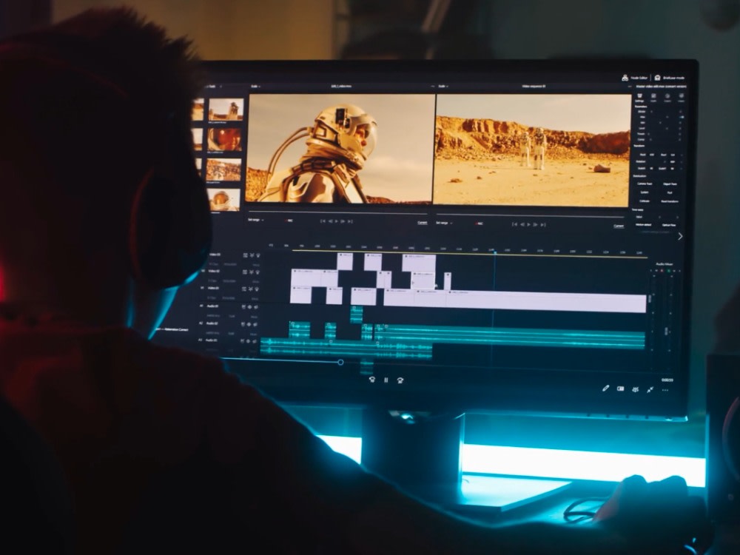Expand the side panel with the right chevron
This screenshot has width=740, height=555.
coord(680,237)
